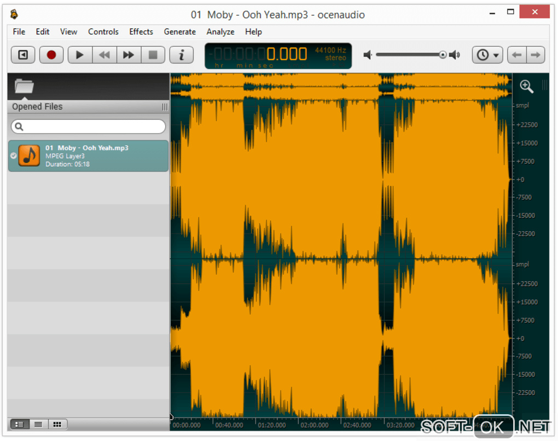Open the history clock dropdown
The height and width of the screenshot is (441, 558).
click(487, 55)
